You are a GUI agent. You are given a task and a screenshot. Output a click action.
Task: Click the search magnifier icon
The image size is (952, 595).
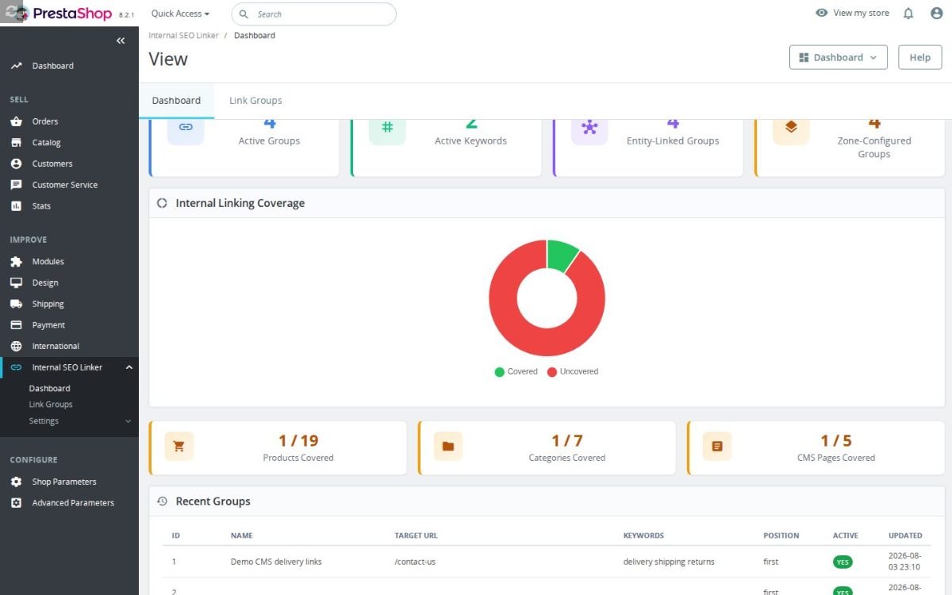point(244,14)
